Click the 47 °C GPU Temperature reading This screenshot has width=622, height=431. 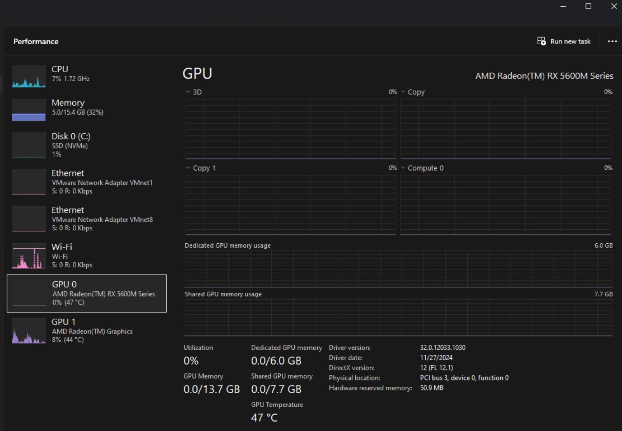pos(264,418)
